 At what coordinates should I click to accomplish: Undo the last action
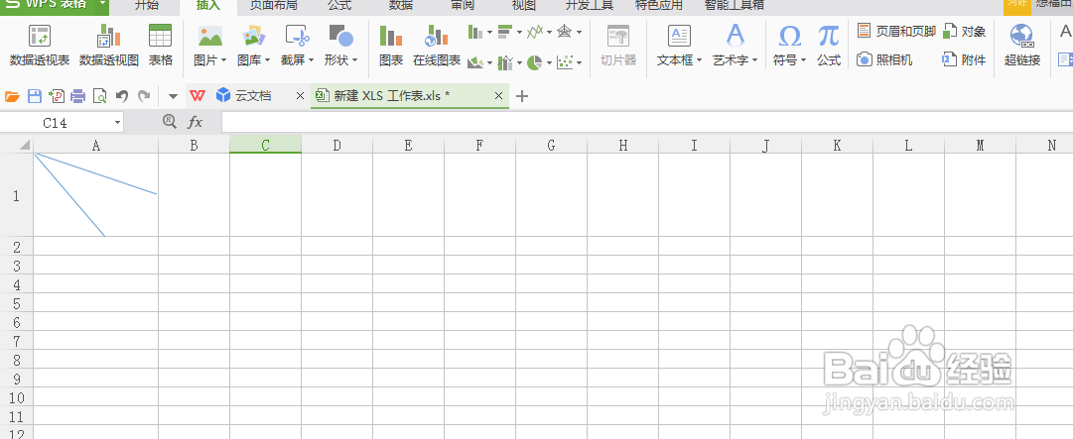122,96
